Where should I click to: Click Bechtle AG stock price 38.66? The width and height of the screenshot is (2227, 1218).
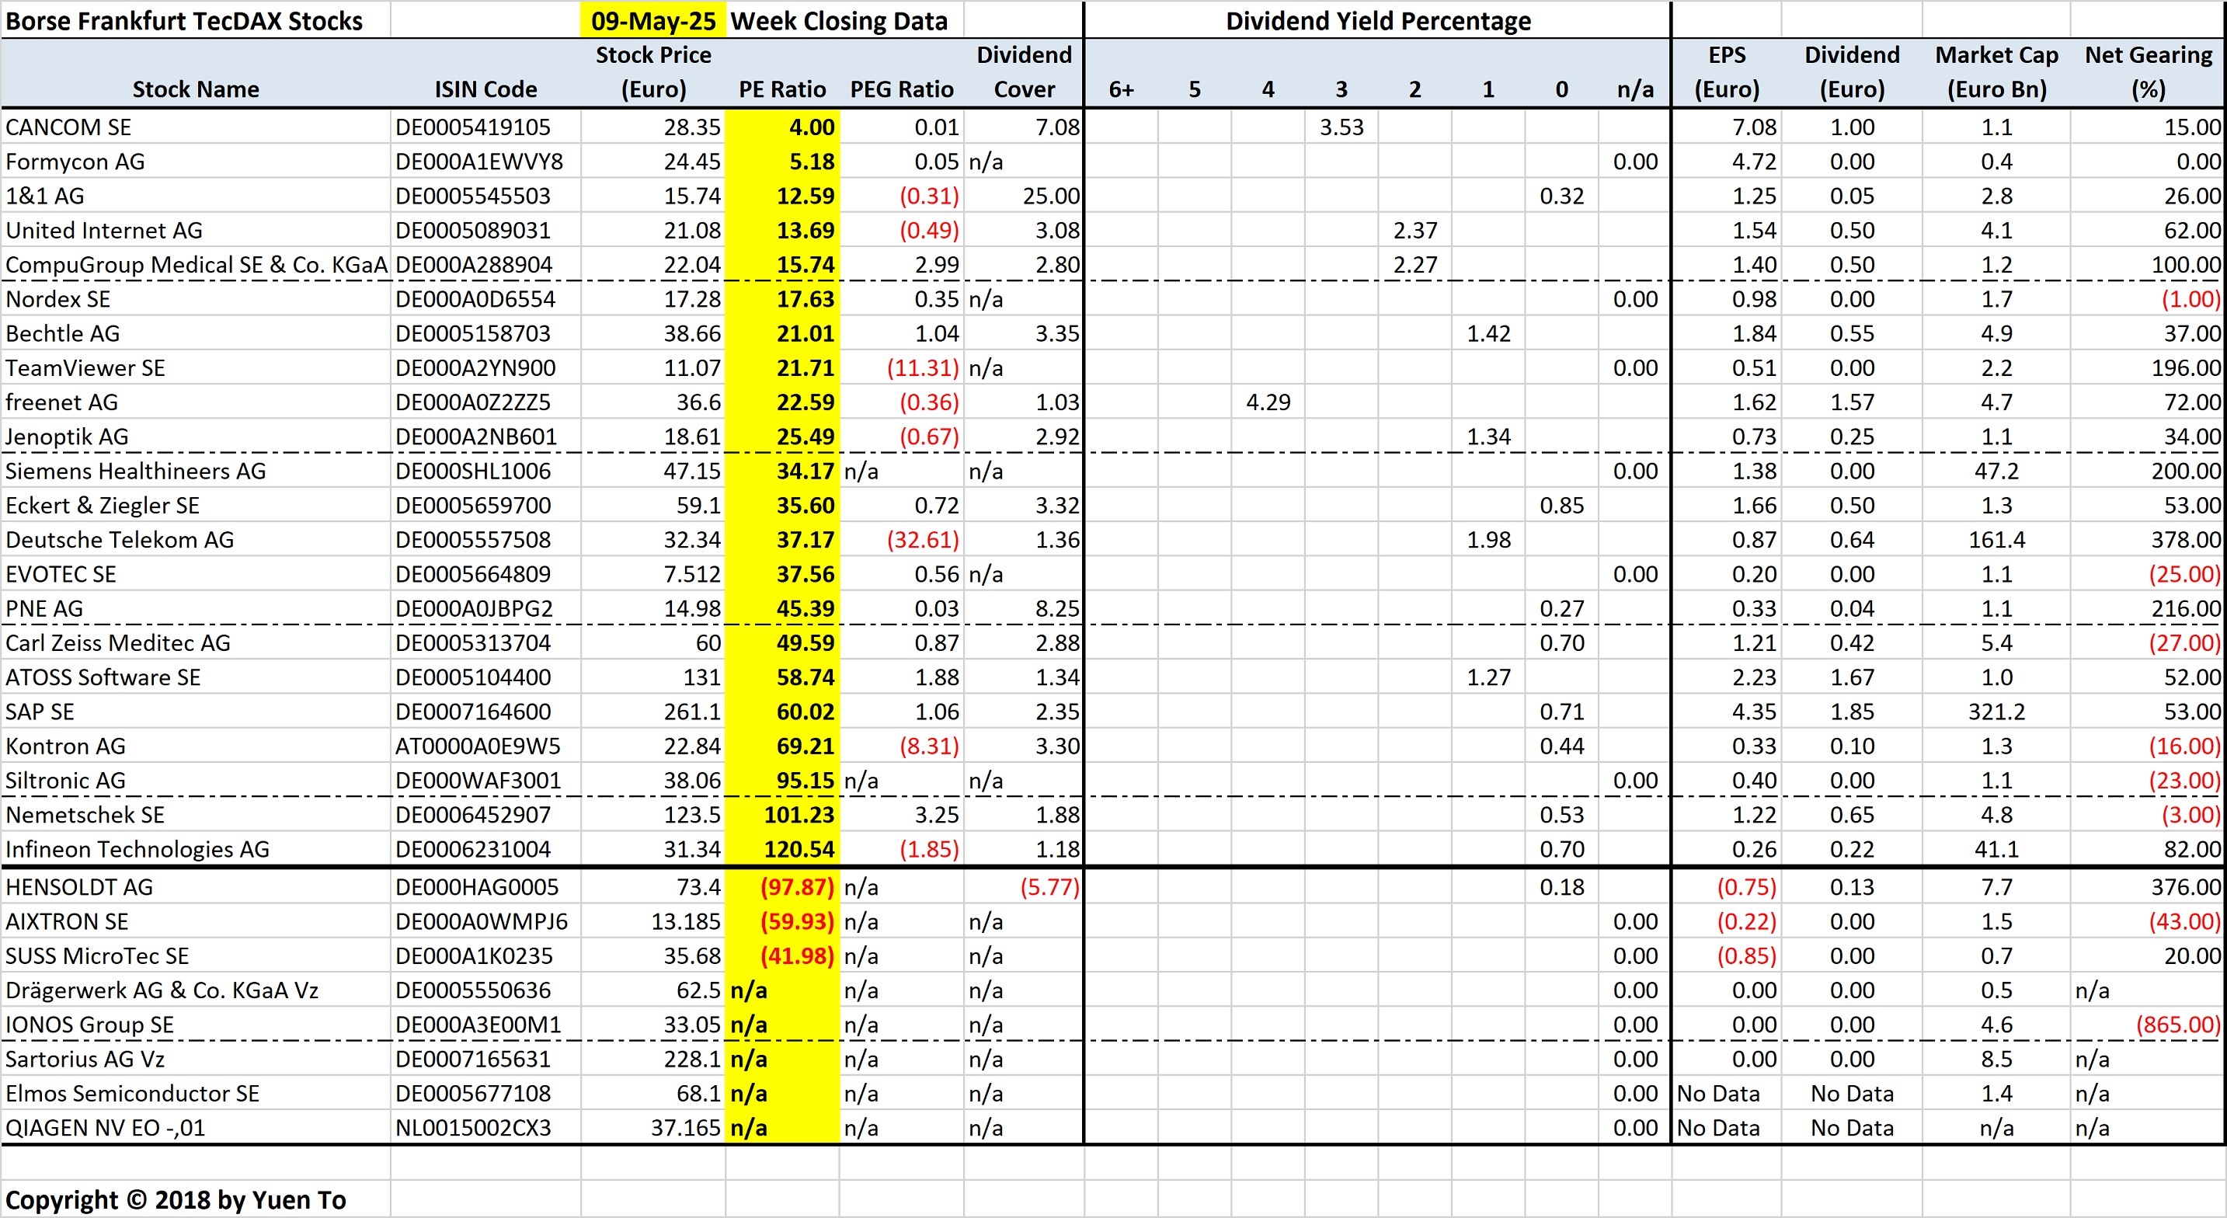(x=652, y=334)
